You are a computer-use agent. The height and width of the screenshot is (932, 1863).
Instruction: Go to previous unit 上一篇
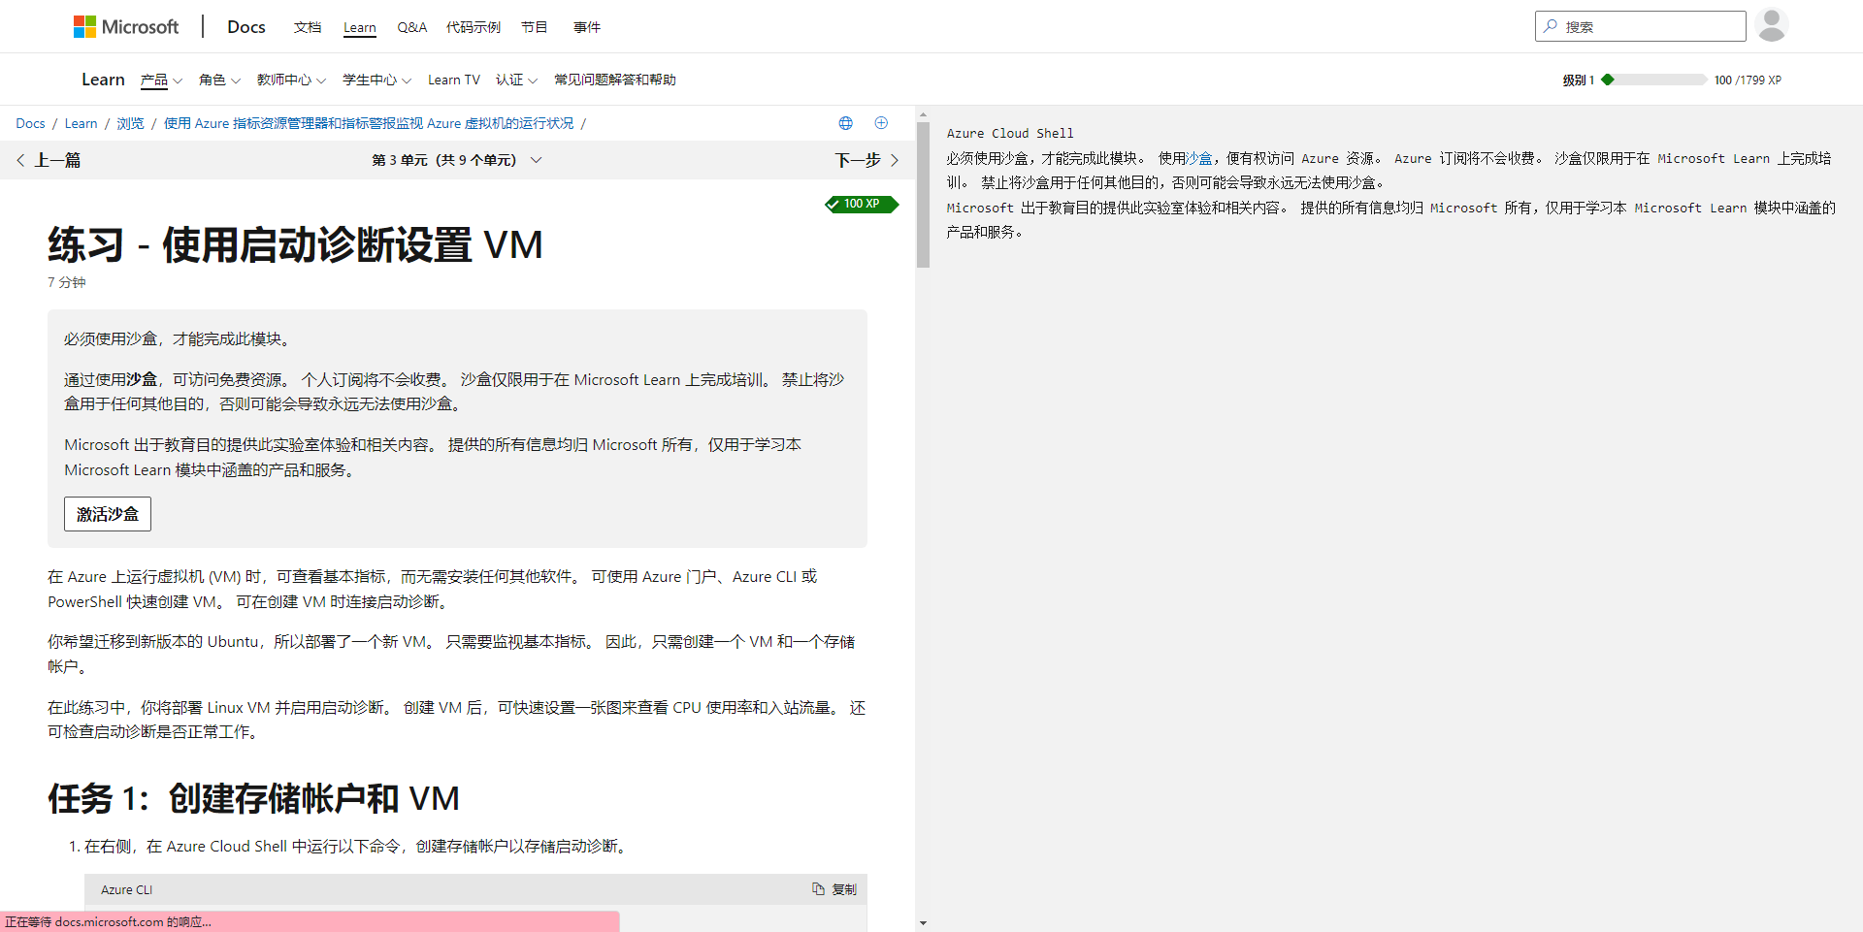[x=49, y=160]
